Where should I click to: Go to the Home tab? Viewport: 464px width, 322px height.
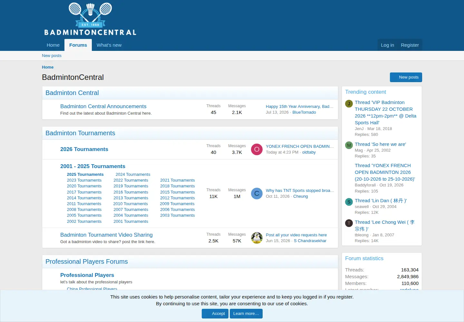coord(53,45)
